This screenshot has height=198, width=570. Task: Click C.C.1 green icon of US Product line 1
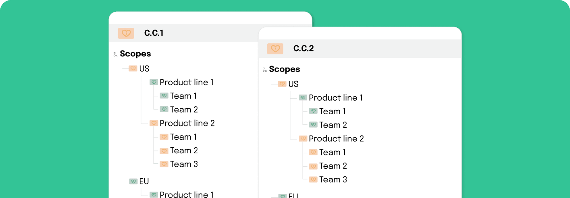[154, 82]
